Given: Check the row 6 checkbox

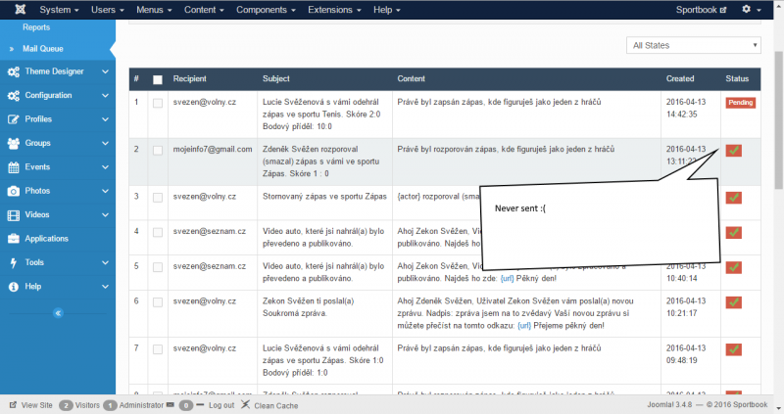Looking at the screenshot, I should [x=158, y=302].
